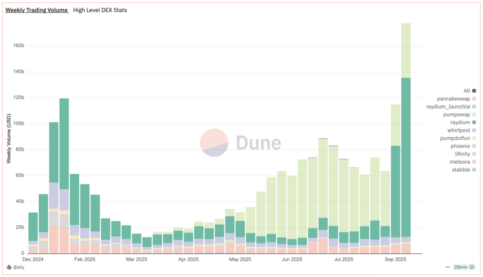
Task: Click the green check icon beside 28min
Action: point(472,267)
